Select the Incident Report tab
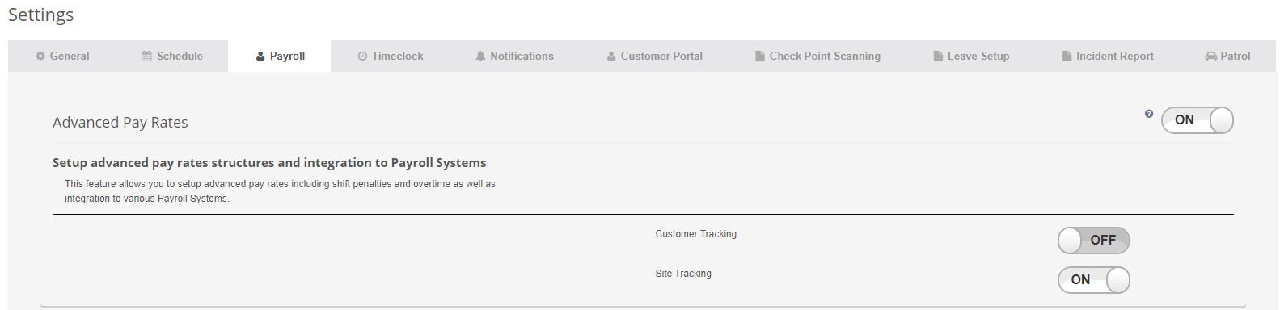The image size is (1280, 310). click(1108, 57)
